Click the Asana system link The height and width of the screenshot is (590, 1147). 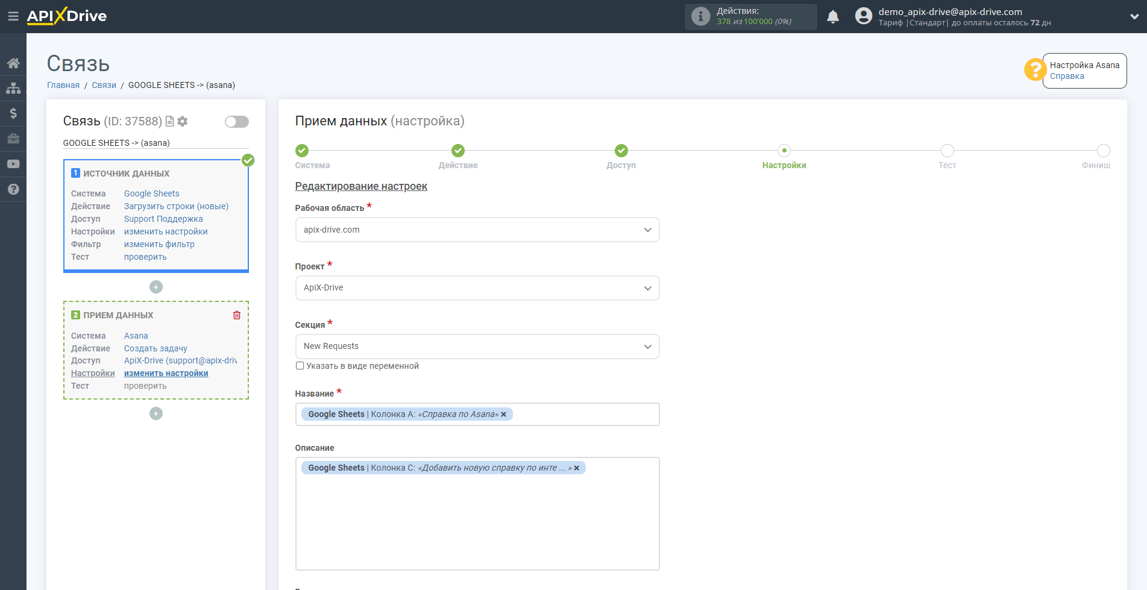pyautogui.click(x=136, y=336)
